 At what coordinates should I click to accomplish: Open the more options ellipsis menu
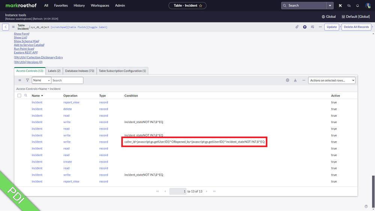[320, 27]
